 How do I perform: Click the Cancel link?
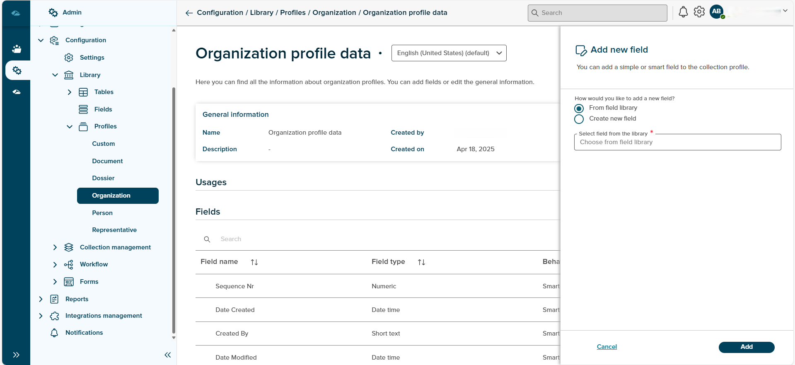point(607,347)
